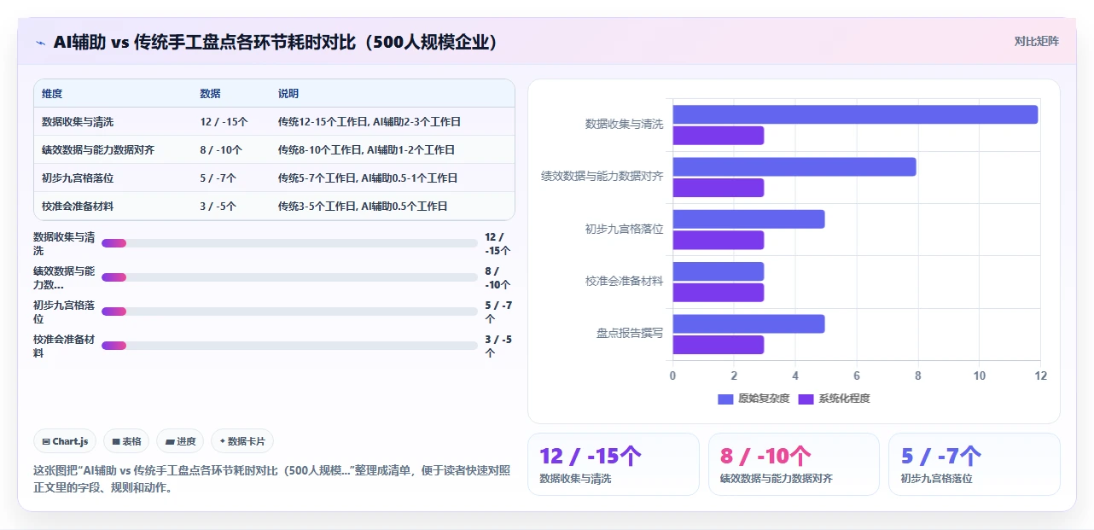The width and height of the screenshot is (1094, 530).
Task: Click chart y-axis label 数据收集与清洗
Action: click(625, 124)
